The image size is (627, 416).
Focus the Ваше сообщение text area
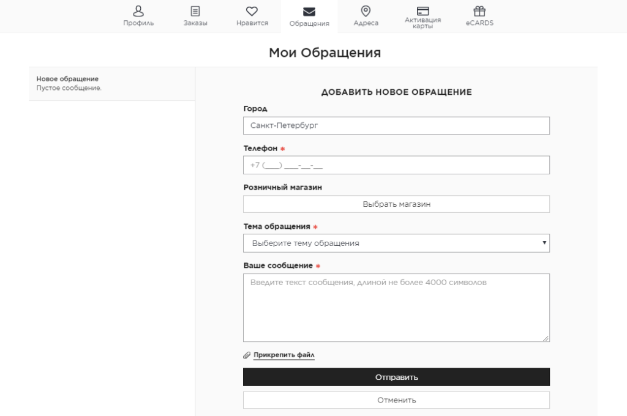[x=396, y=307]
